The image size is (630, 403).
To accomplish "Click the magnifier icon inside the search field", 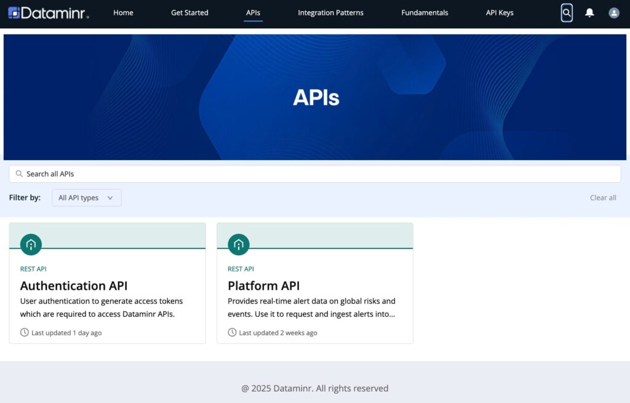I will click(x=19, y=174).
